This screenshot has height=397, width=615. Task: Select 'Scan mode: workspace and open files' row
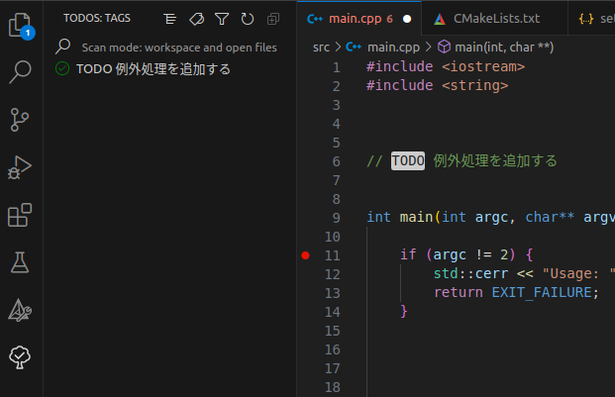pos(169,48)
